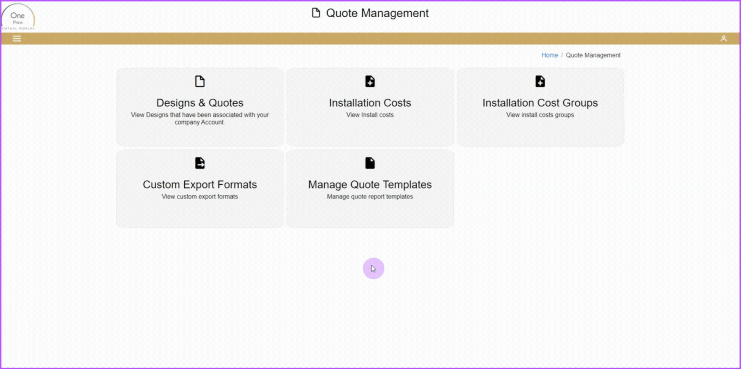Image resolution: width=742 pixels, height=369 pixels.
Task: Click the "View Install costs" description text
Action: point(370,115)
